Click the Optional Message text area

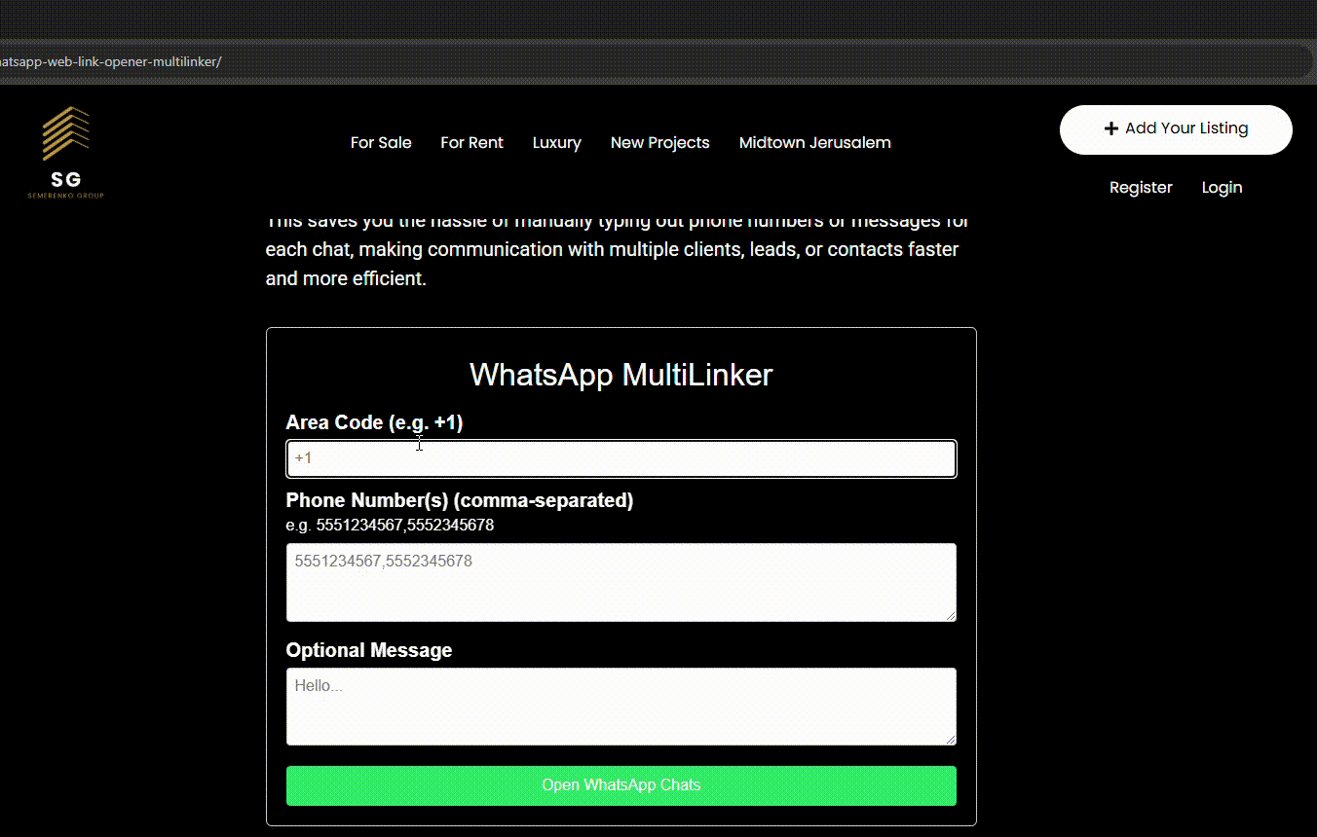(x=621, y=707)
